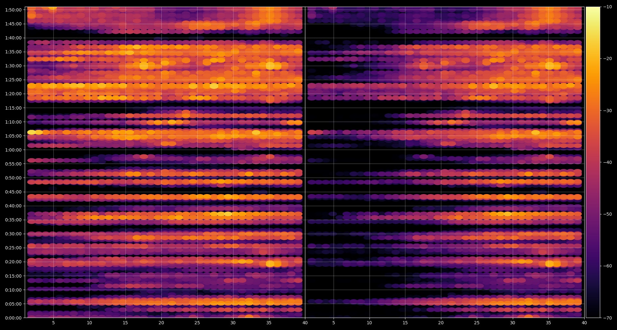
Task: Click the 0:25:00 y-axis label
Action: coord(13,248)
